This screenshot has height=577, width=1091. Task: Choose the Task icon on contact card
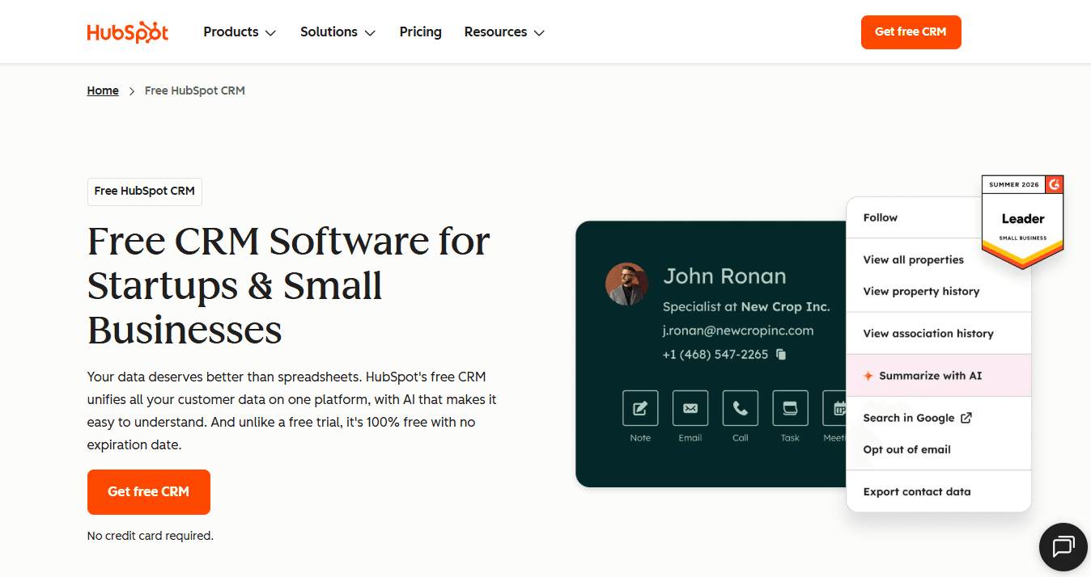(791, 408)
